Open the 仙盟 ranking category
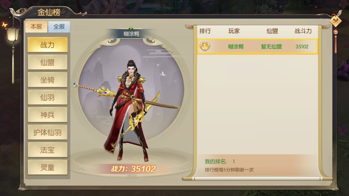 [47, 62]
